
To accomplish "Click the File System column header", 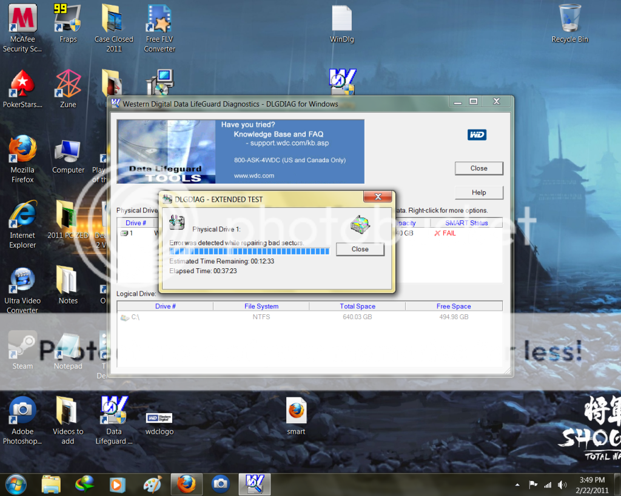I will point(261,306).
